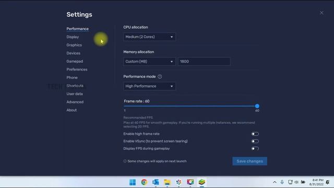Expand the Performance mode dropdown
334x188 pixels.
point(149,86)
